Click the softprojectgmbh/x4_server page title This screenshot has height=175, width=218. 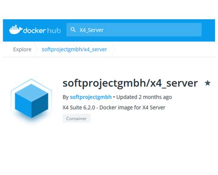coord(130,83)
